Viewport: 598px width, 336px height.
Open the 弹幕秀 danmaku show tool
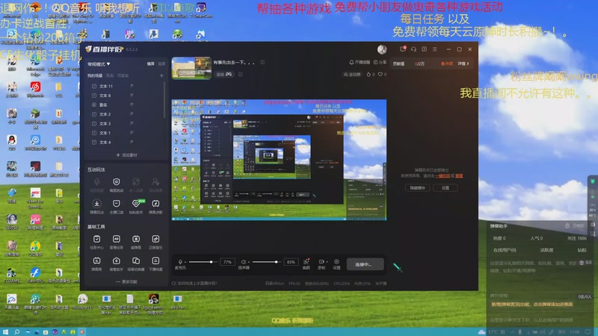(96, 264)
